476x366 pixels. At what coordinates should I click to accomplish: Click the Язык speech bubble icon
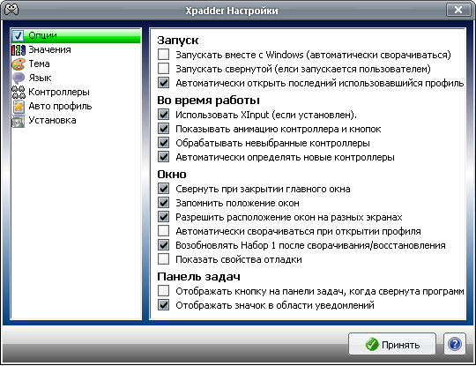pos(19,78)
